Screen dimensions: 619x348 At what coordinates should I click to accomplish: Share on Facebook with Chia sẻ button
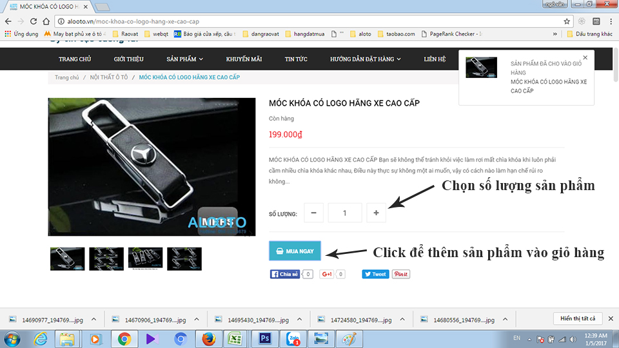pos(285,275)
